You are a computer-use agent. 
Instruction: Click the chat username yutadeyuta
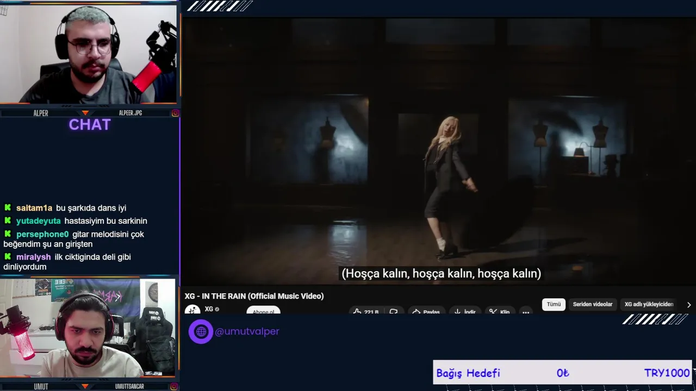39,221
